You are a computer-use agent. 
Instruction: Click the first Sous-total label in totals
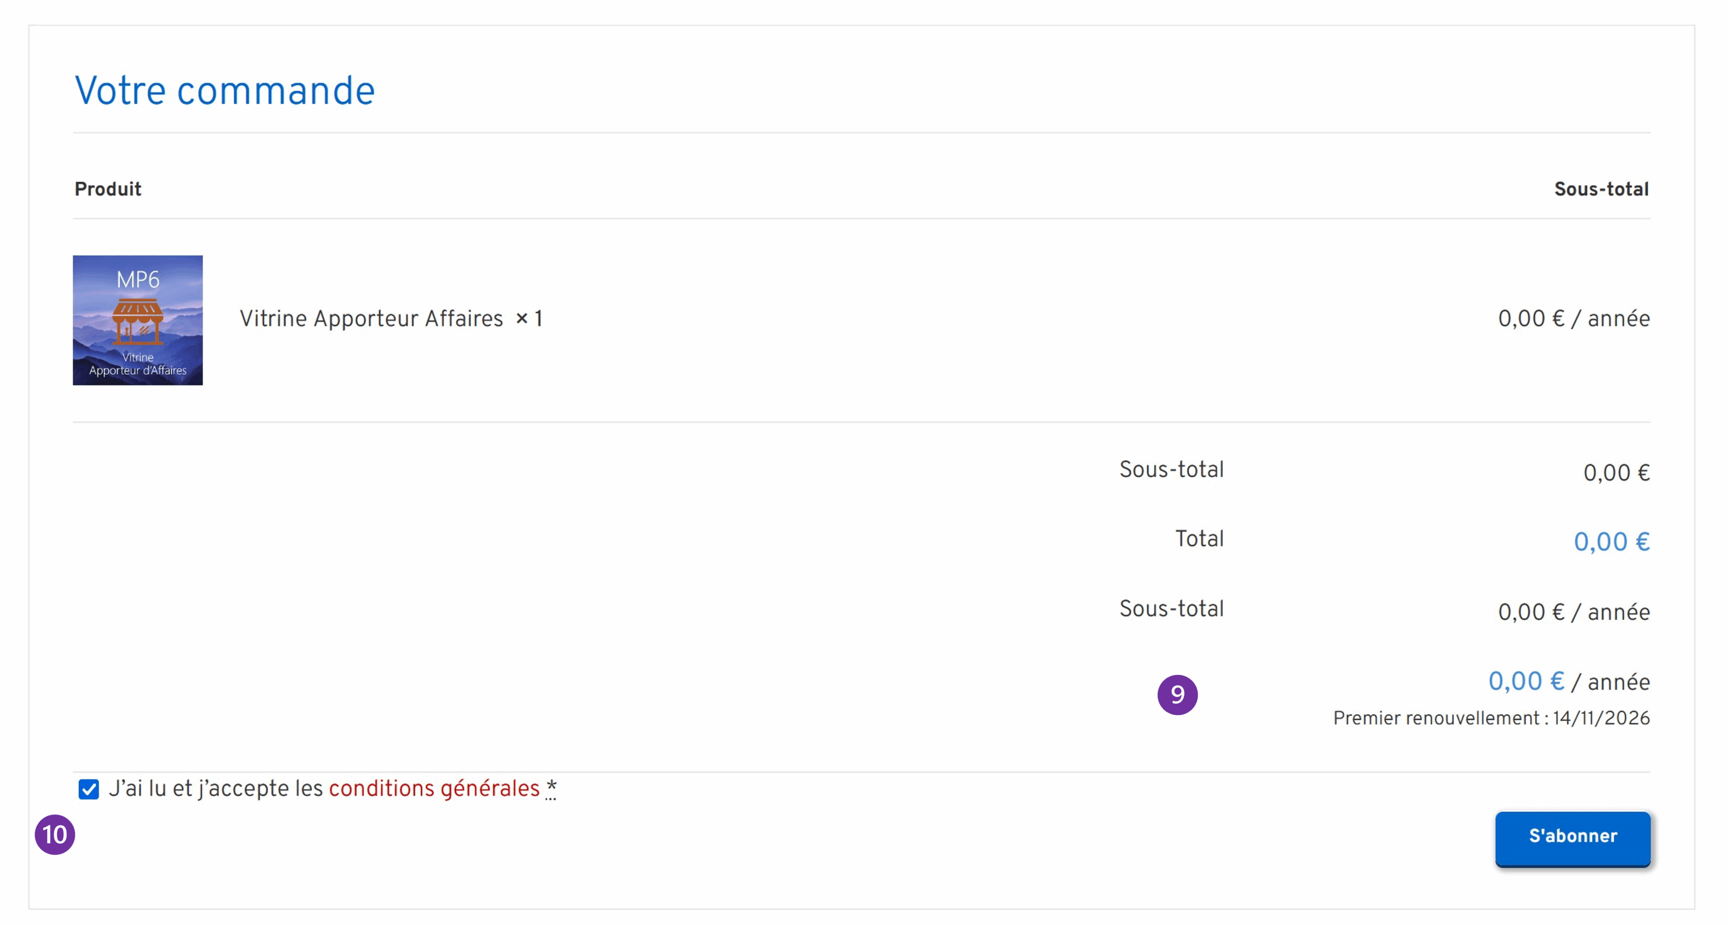click(1171, 470)
